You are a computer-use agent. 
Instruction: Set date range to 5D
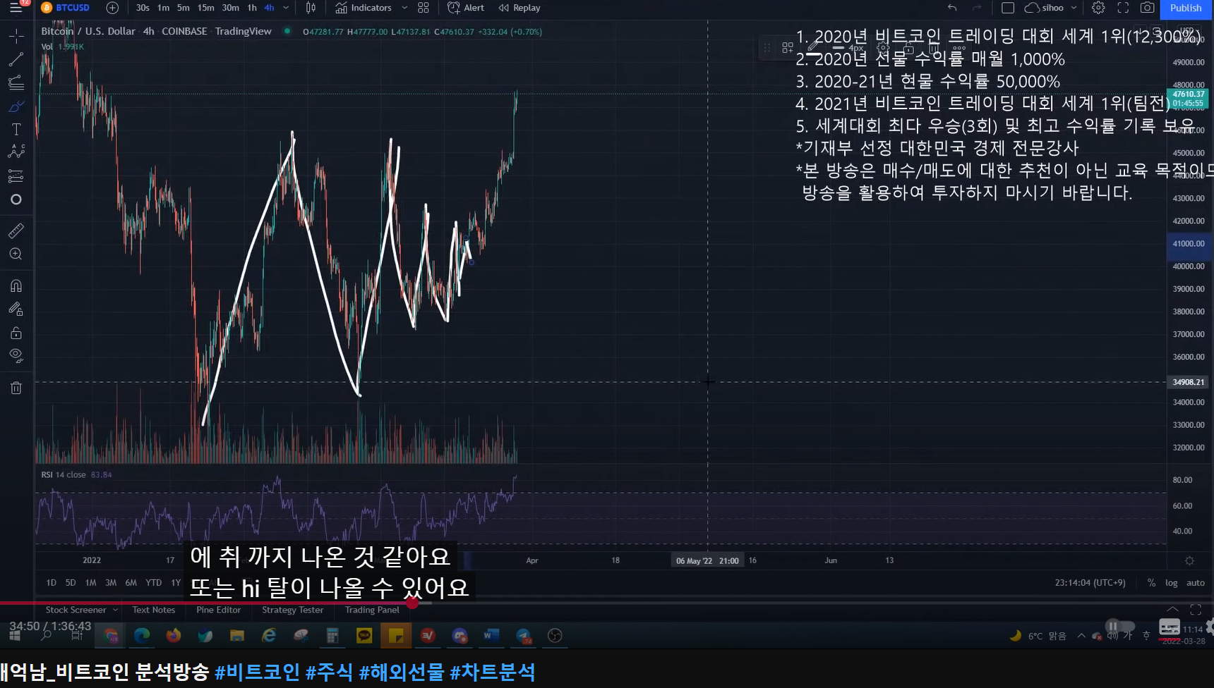pos(71,583)
